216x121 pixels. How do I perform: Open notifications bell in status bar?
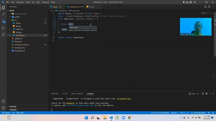click(x=213, y=113)
